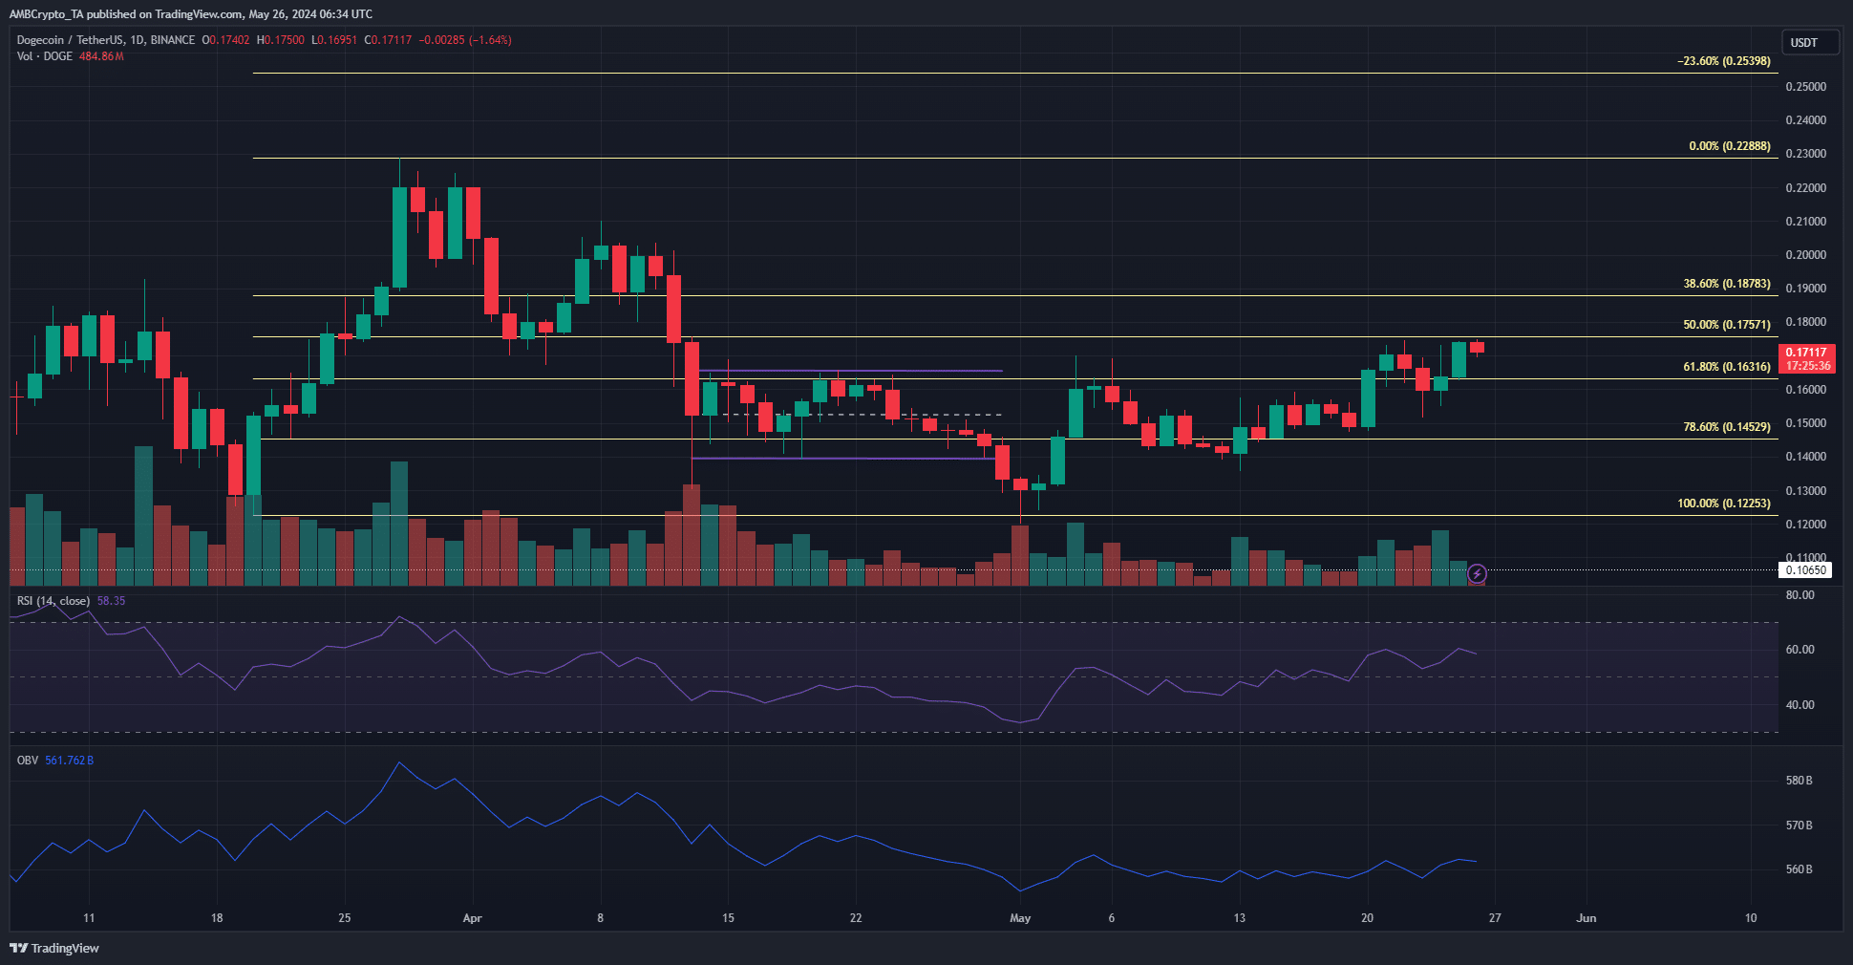The height and width of the screenshot is (965, 1853).
Task: Select the 61.80% (0.16316) Fibonacci label
Action: (1727, 367)
